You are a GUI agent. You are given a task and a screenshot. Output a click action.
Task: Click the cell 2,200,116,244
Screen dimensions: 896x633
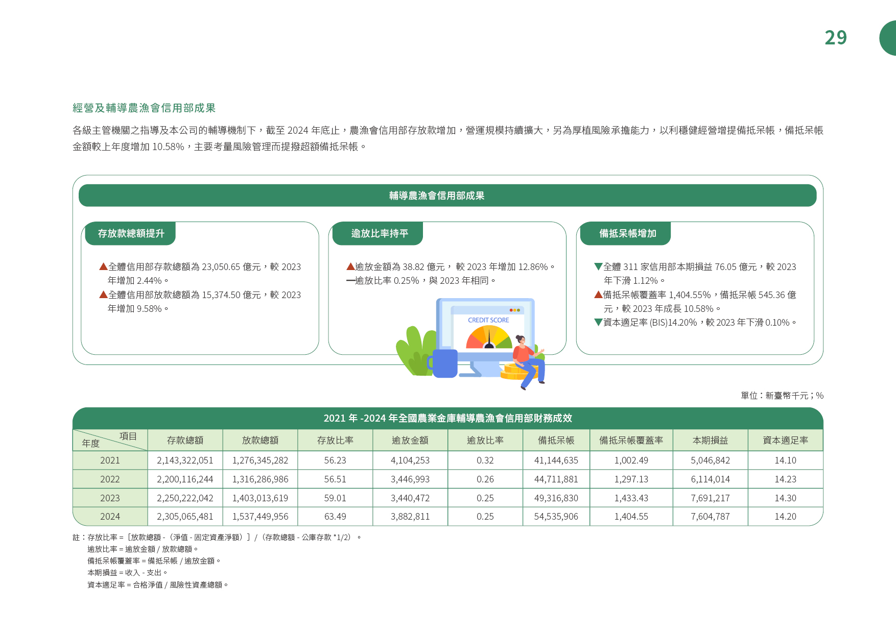(185, 479)
